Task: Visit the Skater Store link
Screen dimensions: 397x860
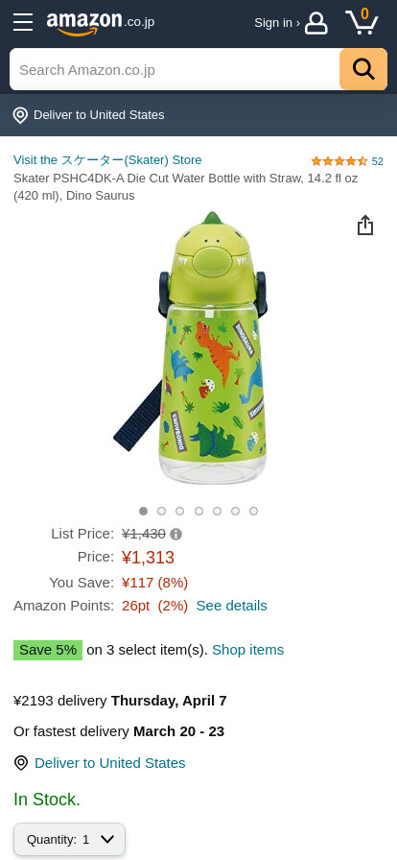Action: (107, 160)
